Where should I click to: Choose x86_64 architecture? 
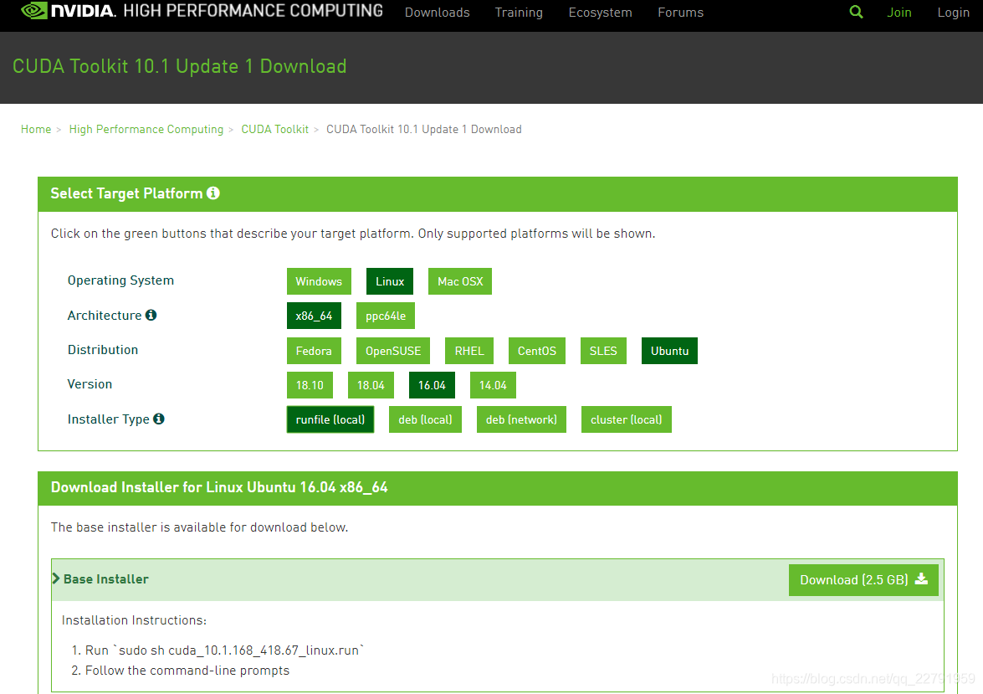point(314,316)
